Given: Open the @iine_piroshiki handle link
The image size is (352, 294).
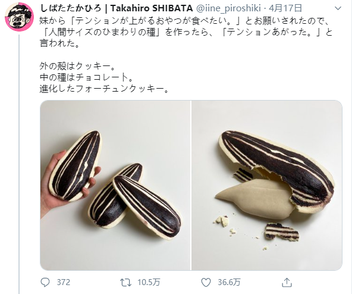Looking at the screenshot, I should pos(228,8).
